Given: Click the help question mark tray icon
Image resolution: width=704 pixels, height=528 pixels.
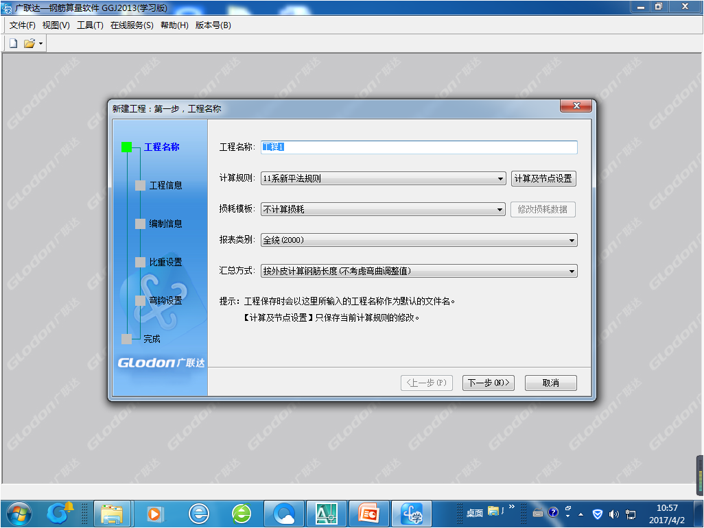Looking at the screenshot, I should [553, 512].
